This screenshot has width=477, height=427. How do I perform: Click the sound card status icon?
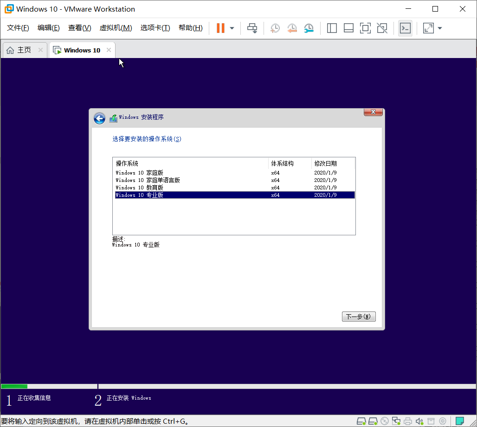tap(419, 421)
